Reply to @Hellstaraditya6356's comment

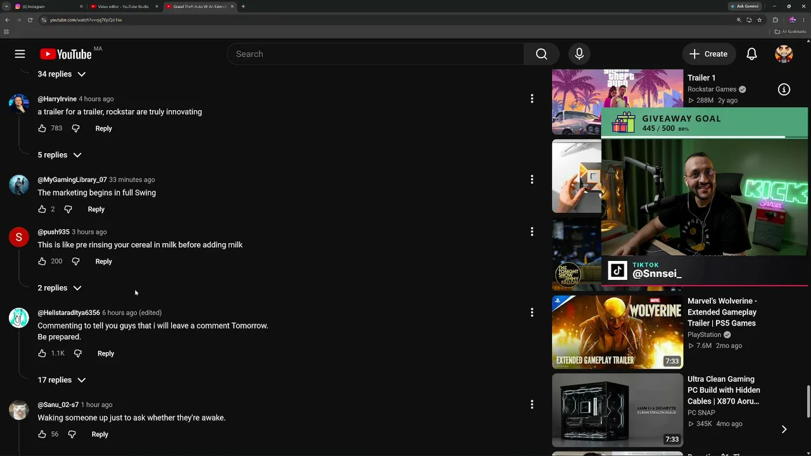pos(106,353)
